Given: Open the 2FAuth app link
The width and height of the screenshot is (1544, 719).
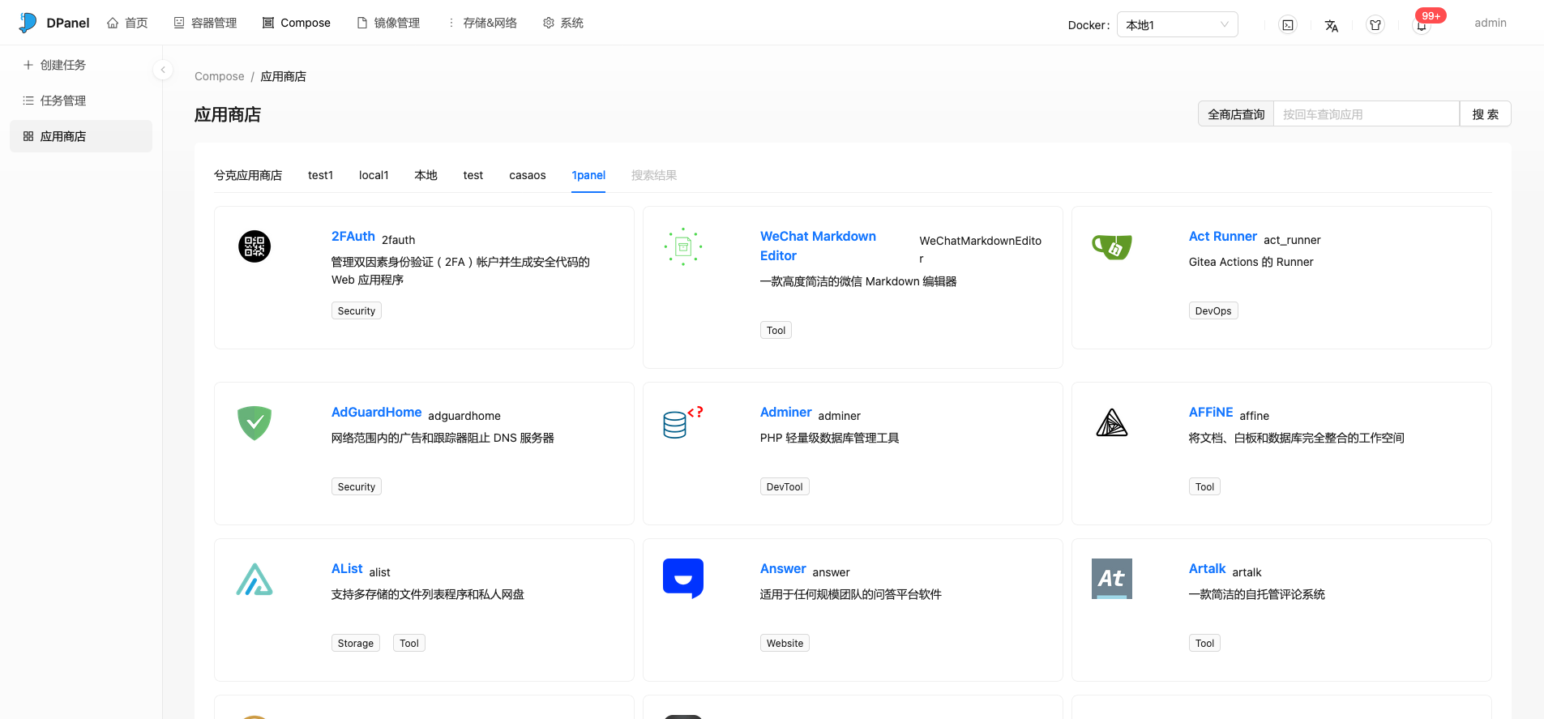Looking at the screenshot, I should pos(353,236).
